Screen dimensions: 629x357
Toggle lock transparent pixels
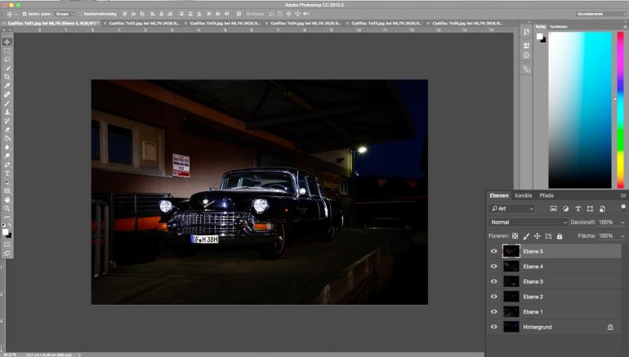click(x=515, y=236)
